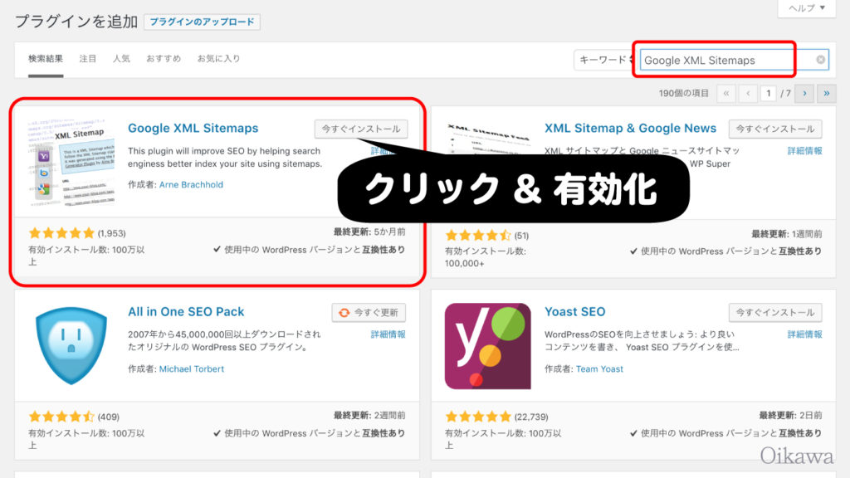Screen dimensions: 850x478
Task: Open the キーワード search type dropdown
Action: click(x=605, y=60)
